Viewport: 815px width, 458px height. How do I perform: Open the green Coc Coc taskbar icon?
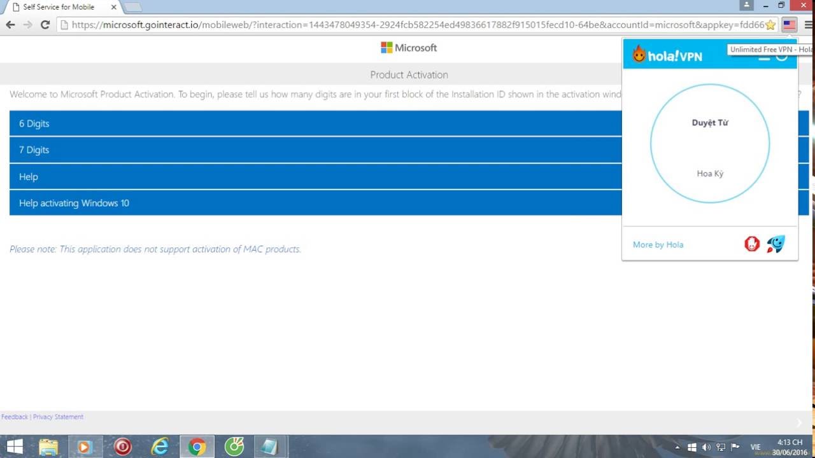tap(234, 447)
